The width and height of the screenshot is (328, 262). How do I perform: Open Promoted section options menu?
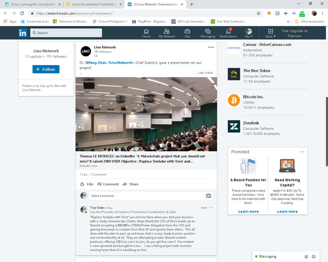(x=302, y=152)
